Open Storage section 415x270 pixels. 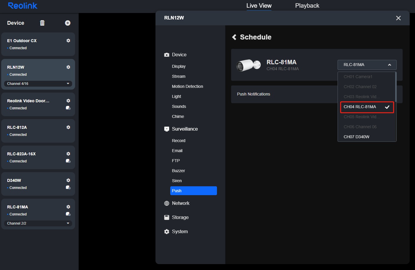click(176, 218)
